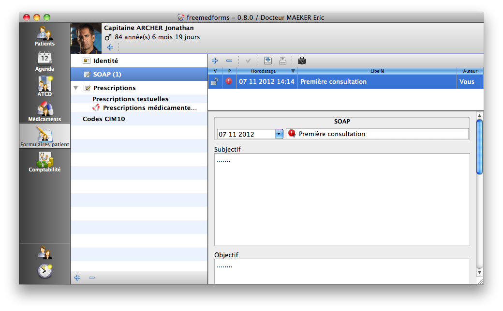Click patient name Capitaine ARCHER Jonathan

click(149, 28)
